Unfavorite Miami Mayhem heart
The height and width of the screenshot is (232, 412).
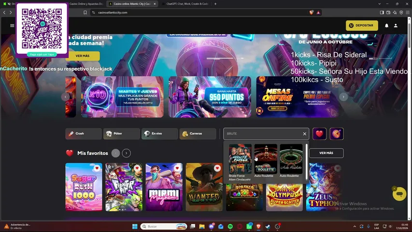(x=177, y=168)
